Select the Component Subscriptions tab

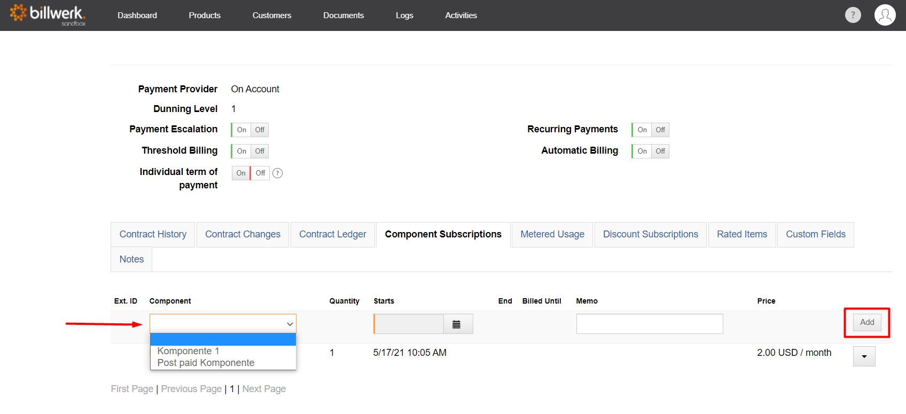point(443,234)
